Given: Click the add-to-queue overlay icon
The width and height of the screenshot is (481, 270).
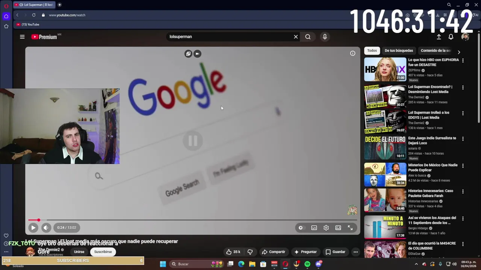Looking at the screenshot, I should (x=188, y=54).
